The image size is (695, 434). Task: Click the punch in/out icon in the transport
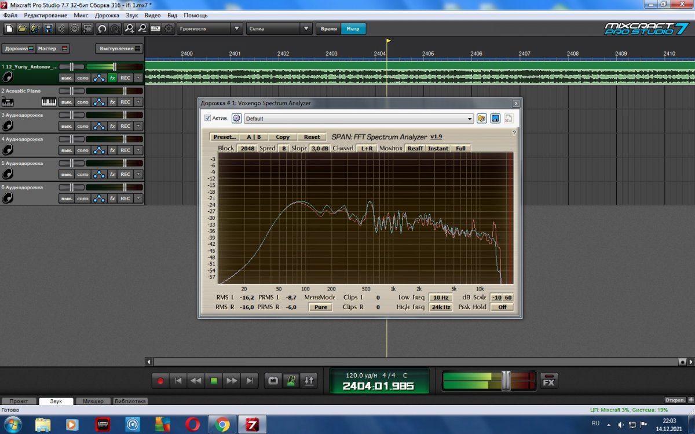[x=309, y=381]
